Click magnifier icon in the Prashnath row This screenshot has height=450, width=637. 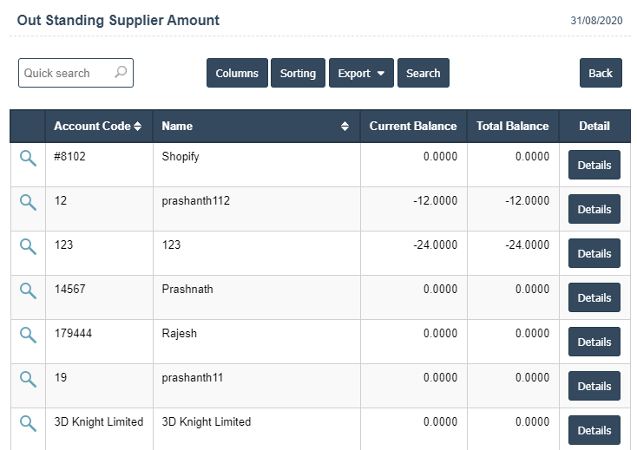tap(28, 290)
